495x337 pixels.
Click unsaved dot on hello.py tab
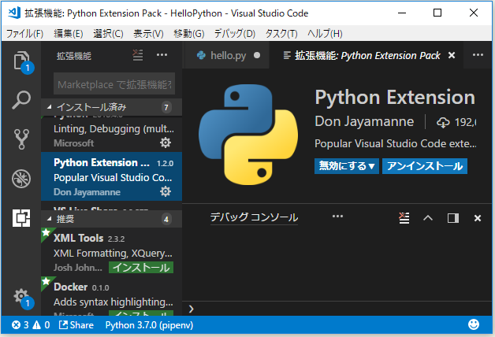[x=257, y=55]
